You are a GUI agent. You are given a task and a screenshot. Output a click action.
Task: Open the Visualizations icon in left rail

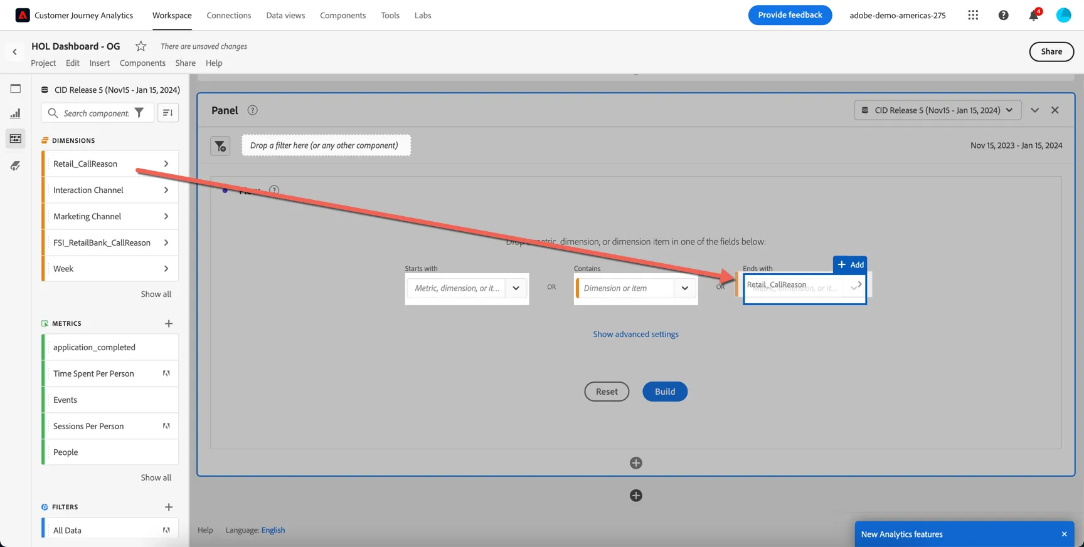click(x=16, y=113)
